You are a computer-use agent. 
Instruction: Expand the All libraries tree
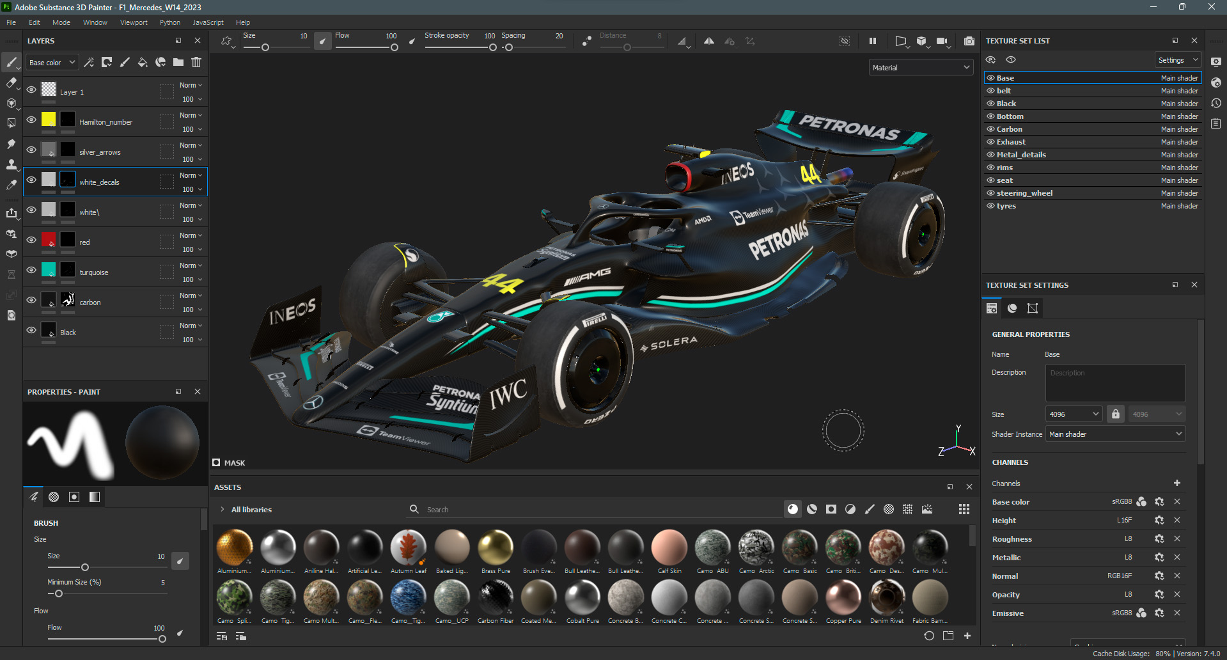tap(222, 509)
